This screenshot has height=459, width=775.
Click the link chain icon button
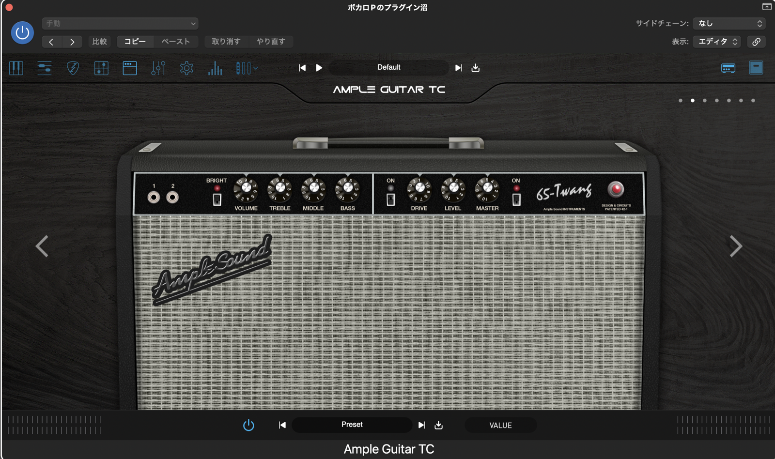point(756,42)
